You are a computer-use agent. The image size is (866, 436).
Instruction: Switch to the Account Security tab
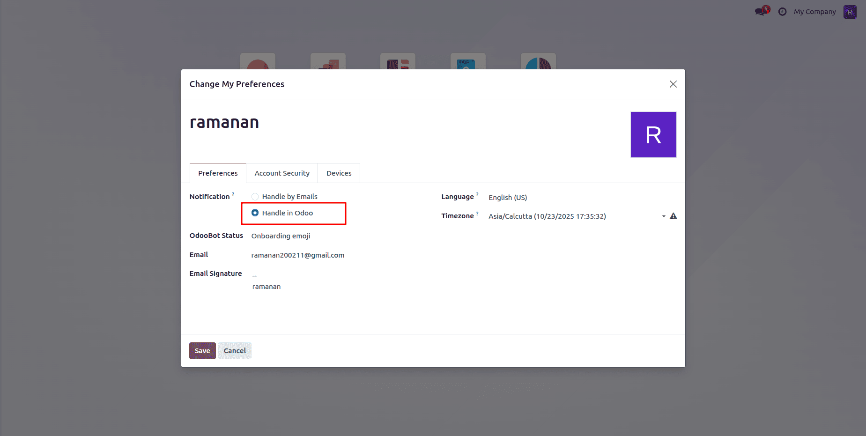(281, 173)
